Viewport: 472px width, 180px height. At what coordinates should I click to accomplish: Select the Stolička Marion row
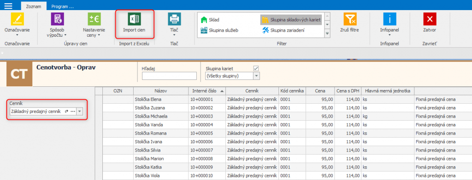[x=283, y=158]
